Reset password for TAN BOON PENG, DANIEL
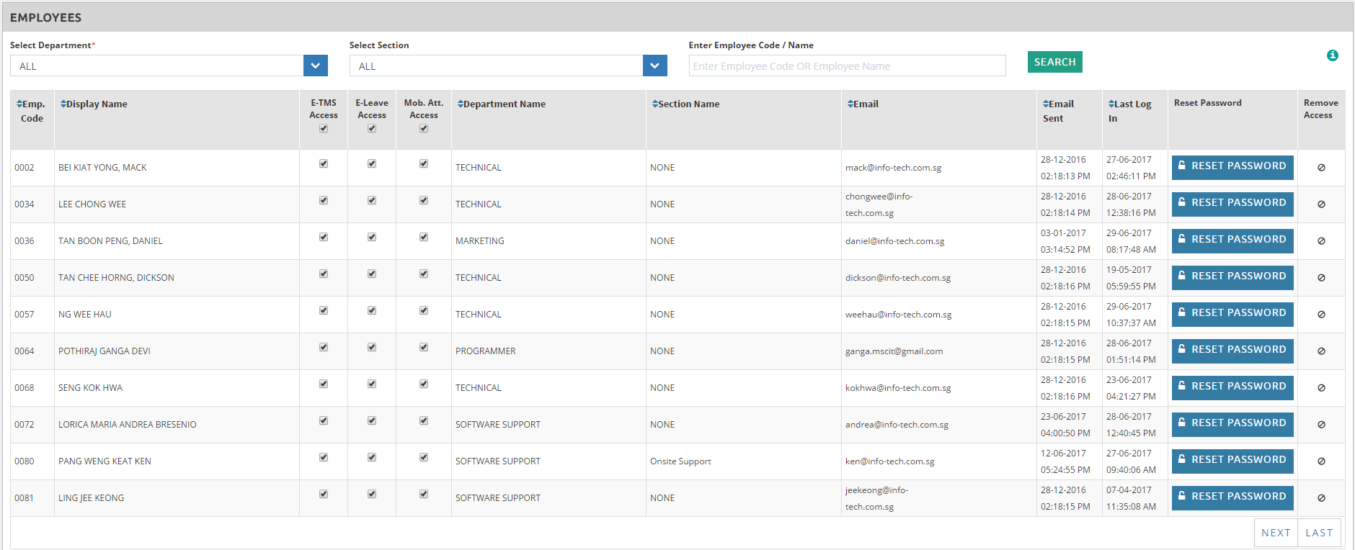 point(1232,240)
